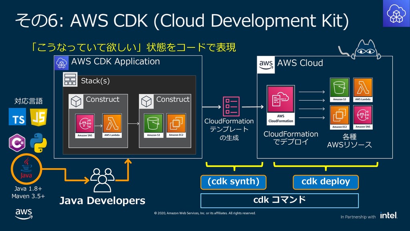Click the intel logo in footer
This screenshot has width=410, height=231.
click(x=388, y=215)
